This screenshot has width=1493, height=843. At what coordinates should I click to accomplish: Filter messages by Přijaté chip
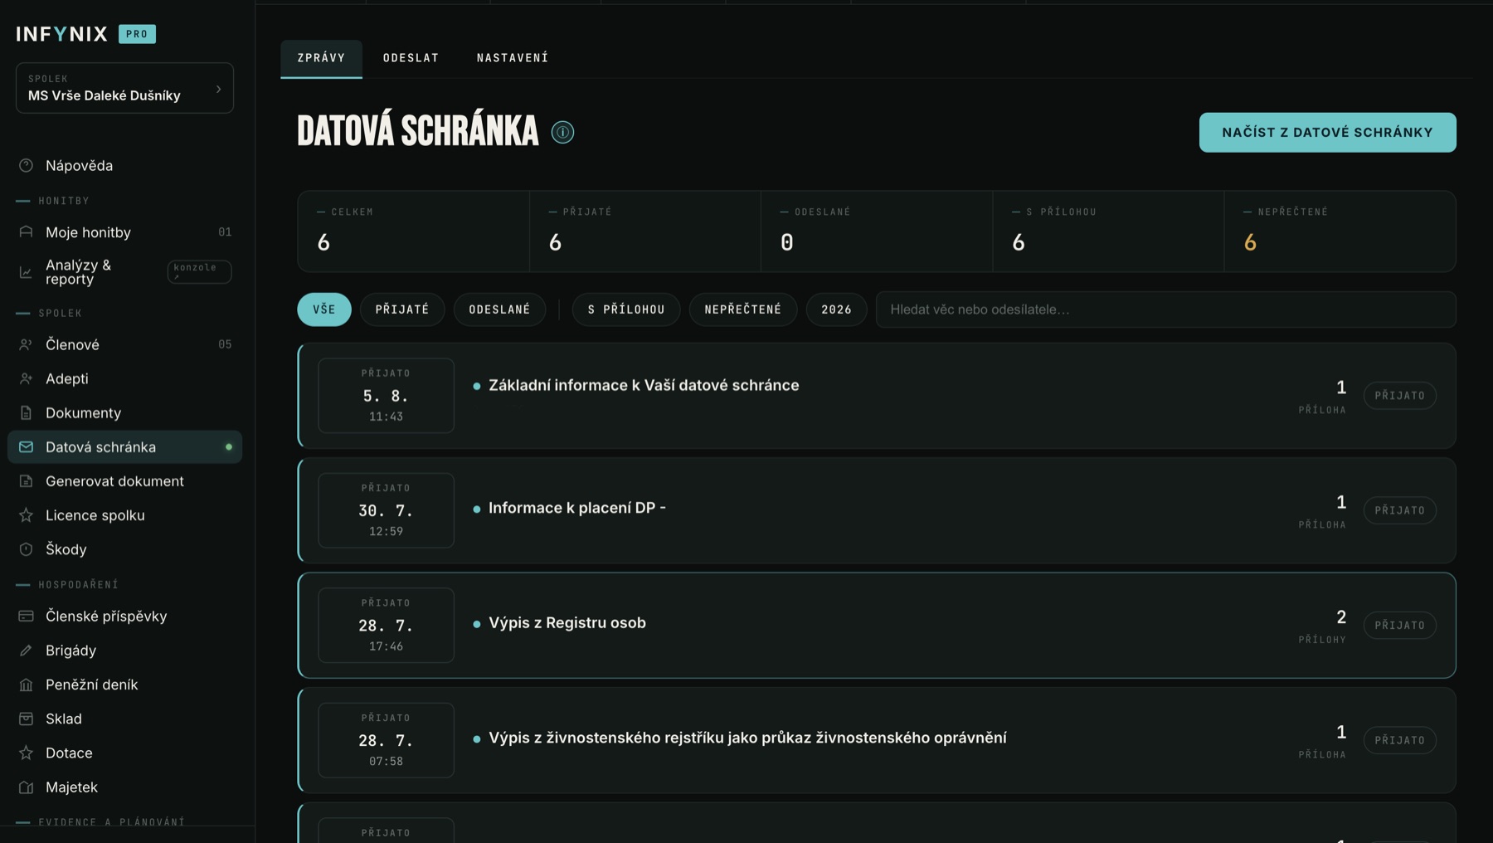402,309
